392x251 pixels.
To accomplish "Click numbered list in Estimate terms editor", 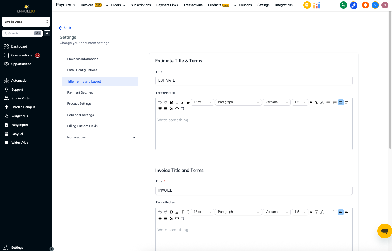I will coord(335,102).
